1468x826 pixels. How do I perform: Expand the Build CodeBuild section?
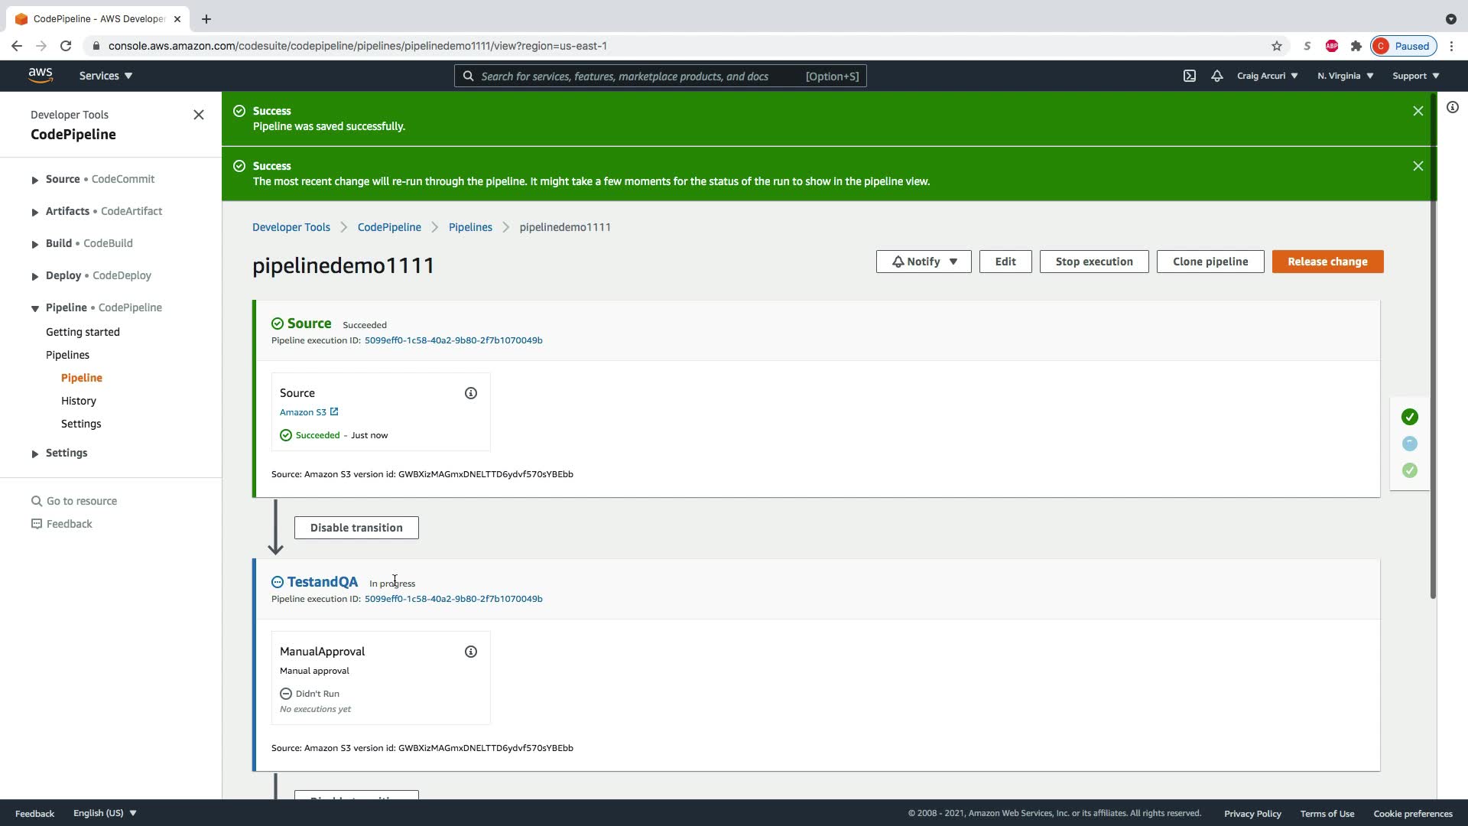tap(35, 244)
